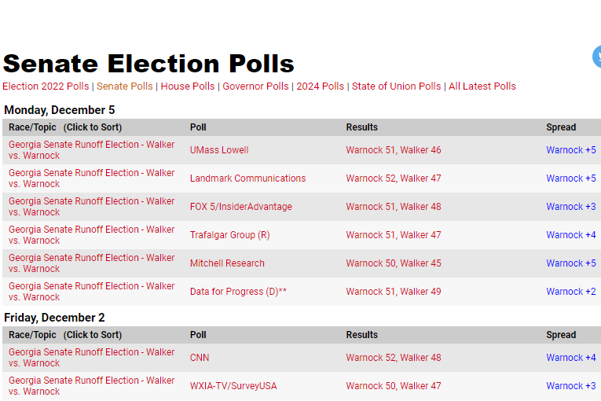Viewport: 601px width, 401px height.
Task: Sort Friday's table by Race/Topic header
Action: (65, 335)
